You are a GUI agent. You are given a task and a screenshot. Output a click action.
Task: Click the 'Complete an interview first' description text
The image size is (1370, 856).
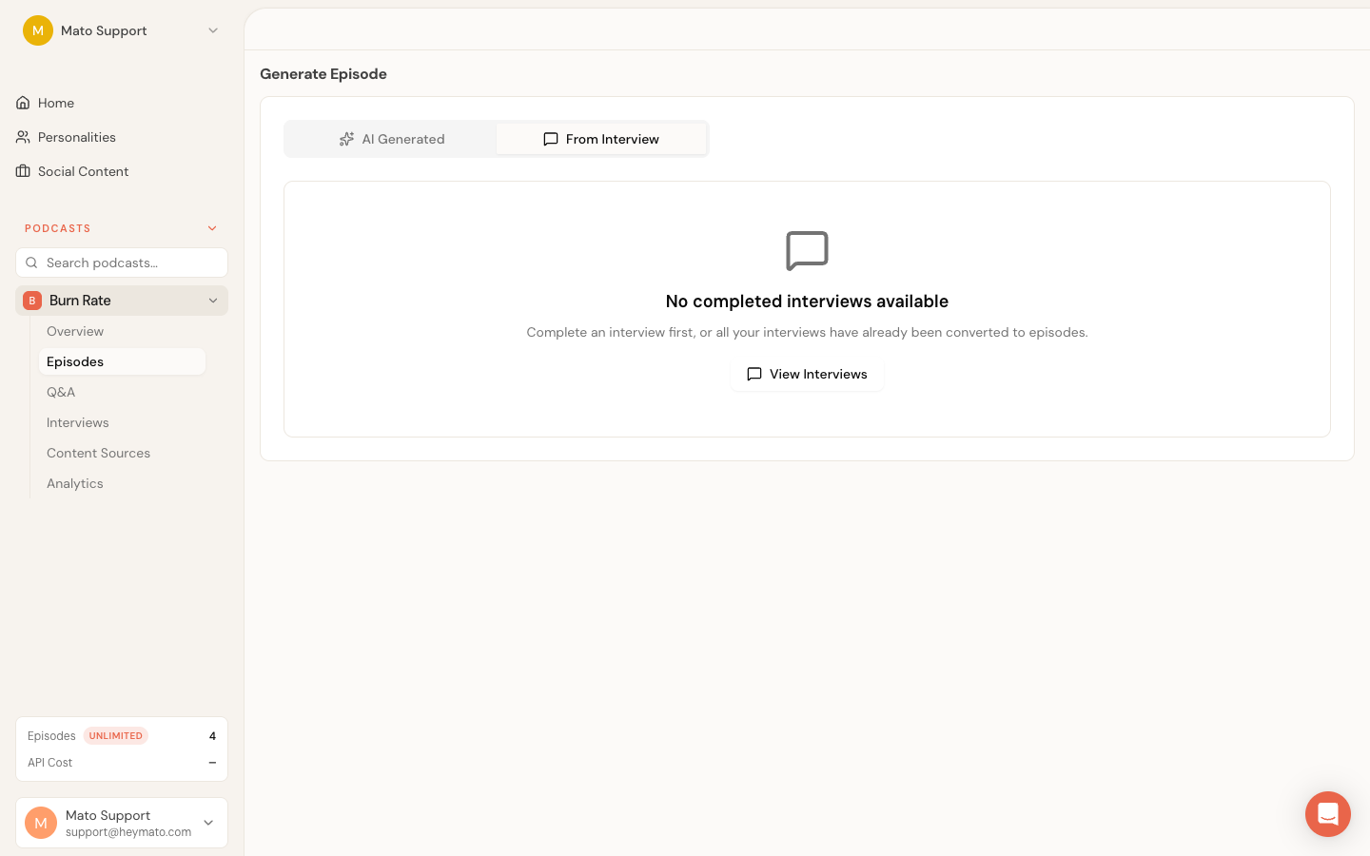pyautogui.click(x=807, y=332)
